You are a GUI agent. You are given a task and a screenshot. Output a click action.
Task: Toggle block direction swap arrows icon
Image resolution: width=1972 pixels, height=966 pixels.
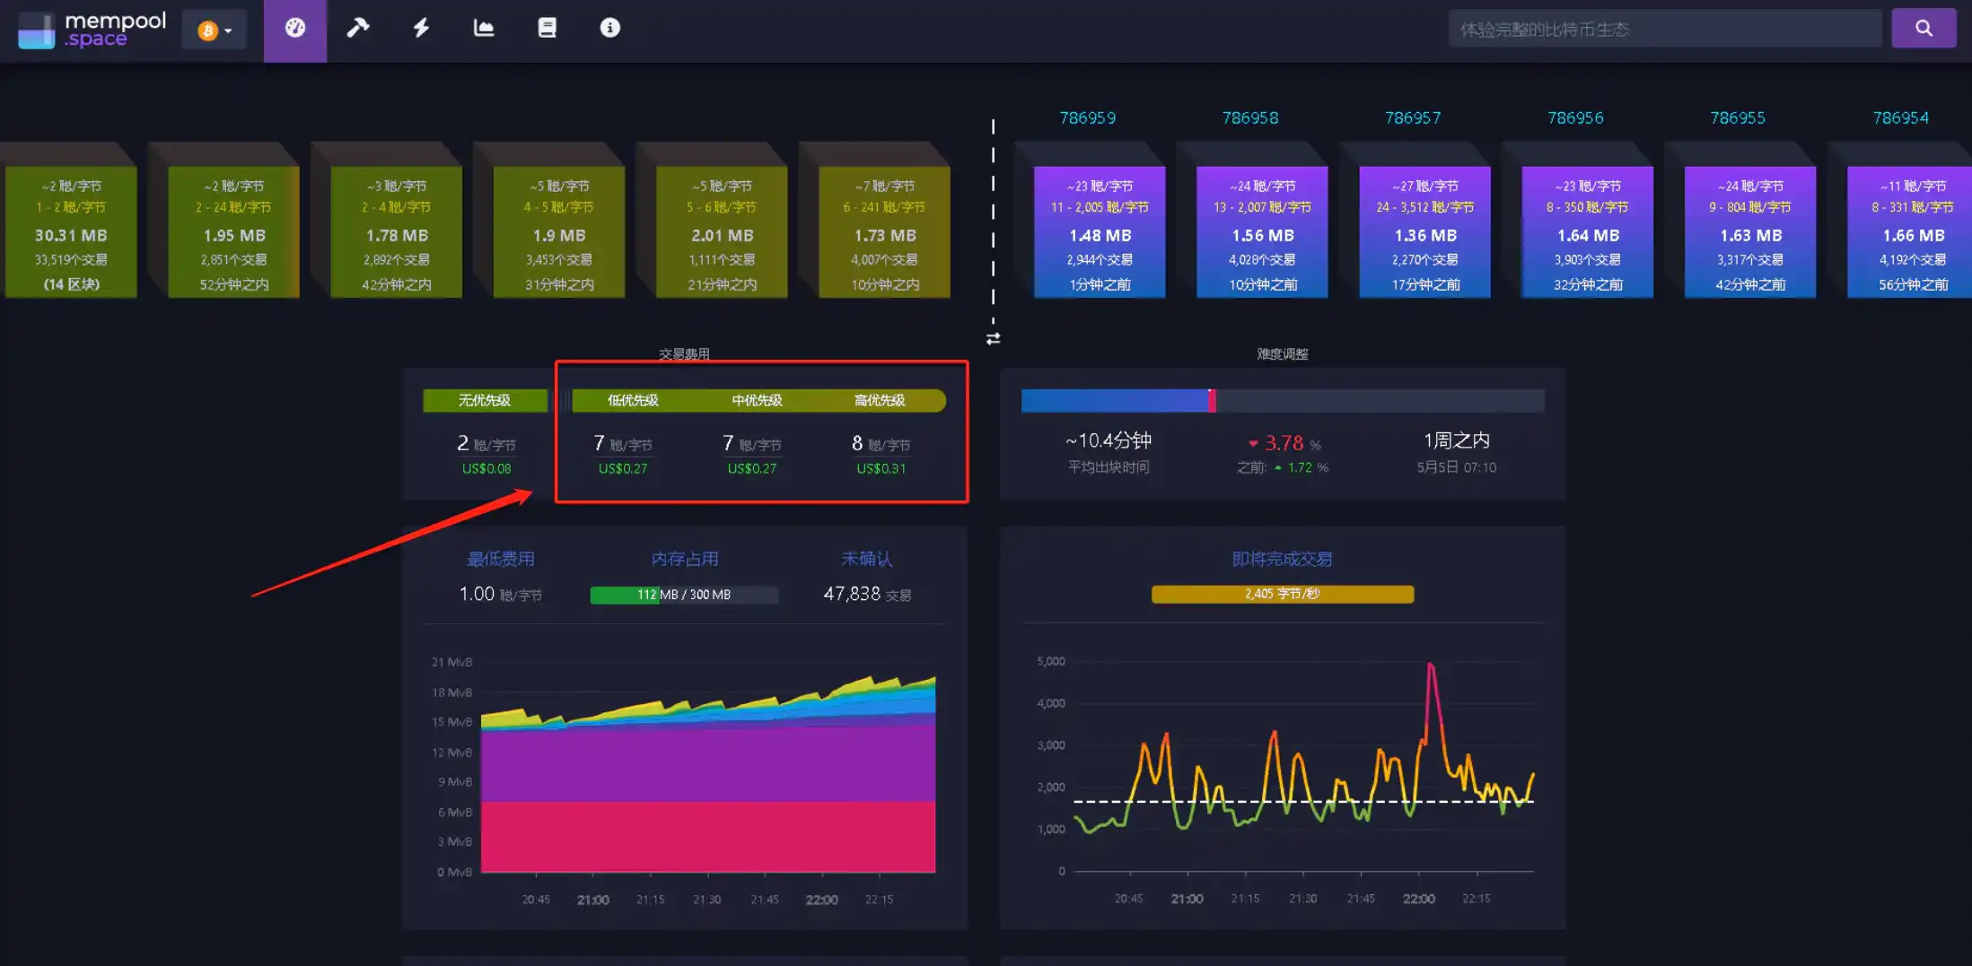click(x=993, y=339)
